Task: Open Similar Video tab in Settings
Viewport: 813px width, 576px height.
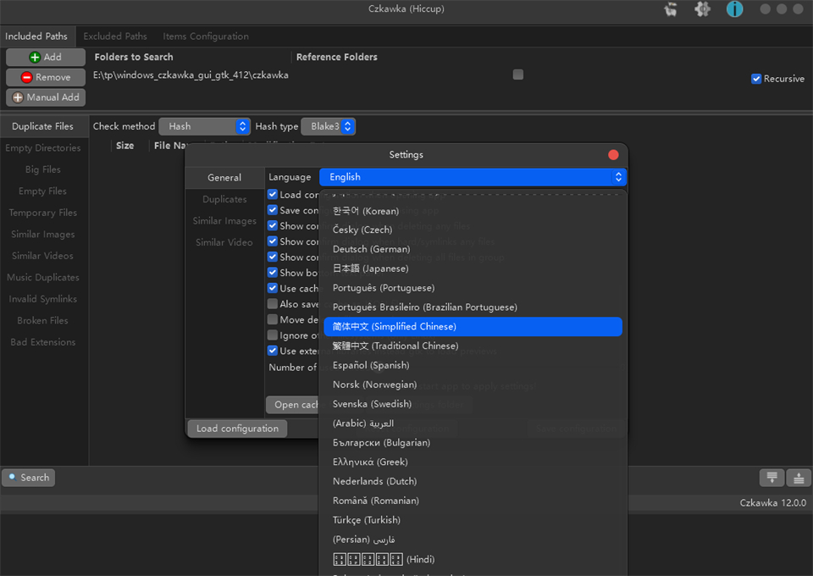Action: [224, 242]
